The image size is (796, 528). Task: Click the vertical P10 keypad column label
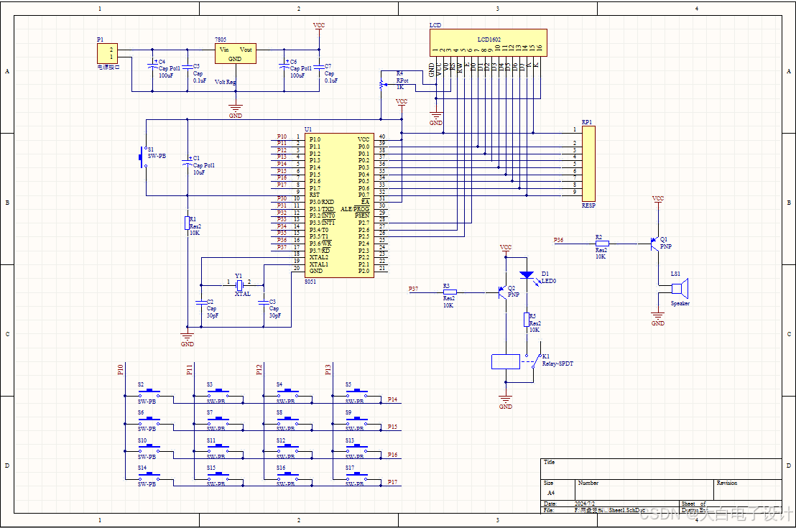tap(120, 369)
